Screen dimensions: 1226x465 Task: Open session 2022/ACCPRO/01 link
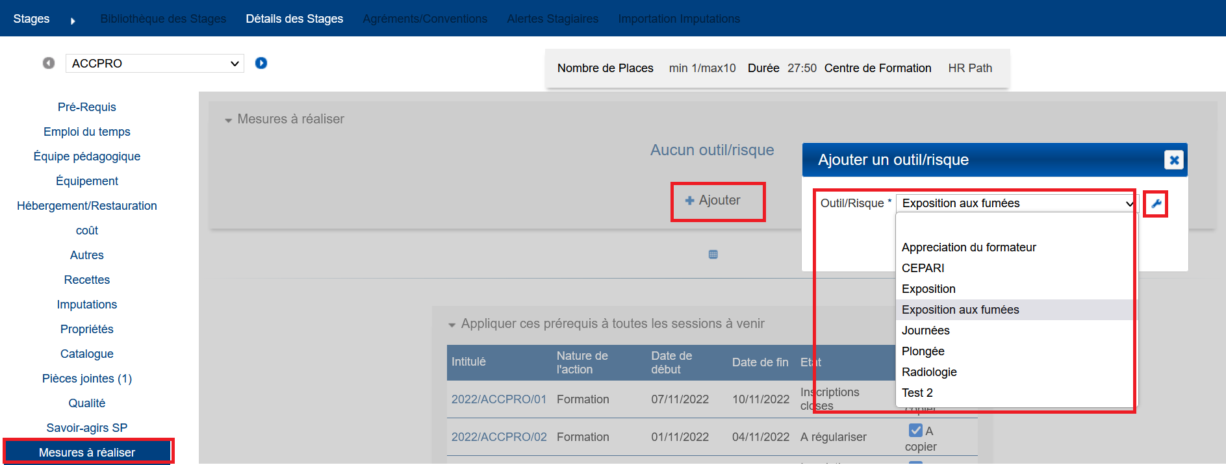click(499, 399)
